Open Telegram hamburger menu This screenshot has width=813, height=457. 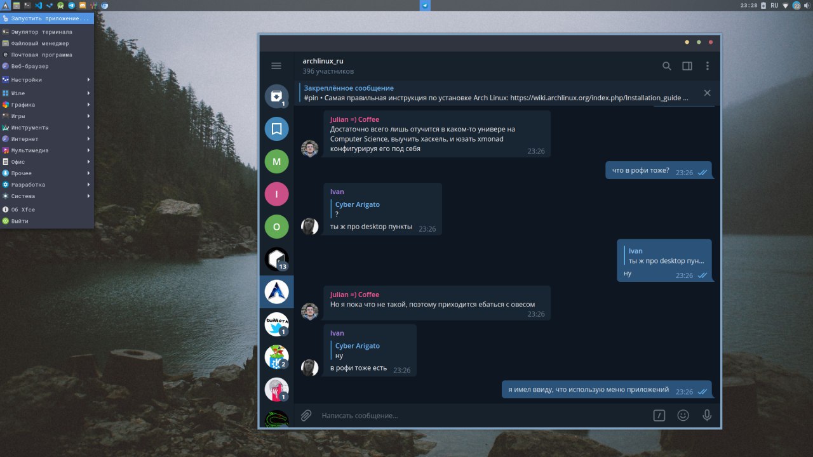point(276,65)
